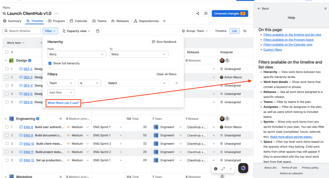
Task: Click the Search timeline input field
Action: [22, 31]
